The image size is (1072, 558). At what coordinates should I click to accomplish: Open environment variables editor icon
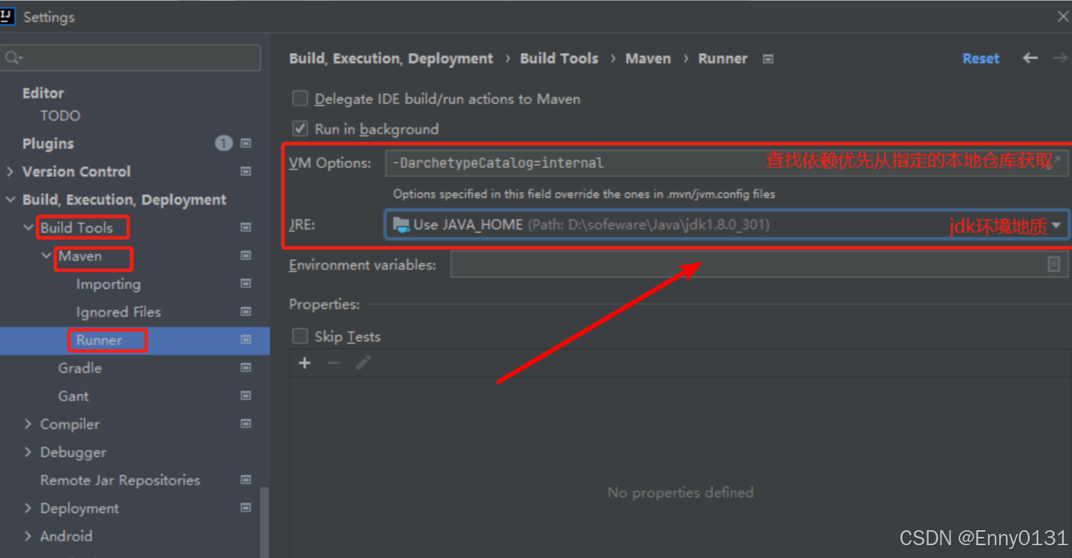tap(1053, 264)
